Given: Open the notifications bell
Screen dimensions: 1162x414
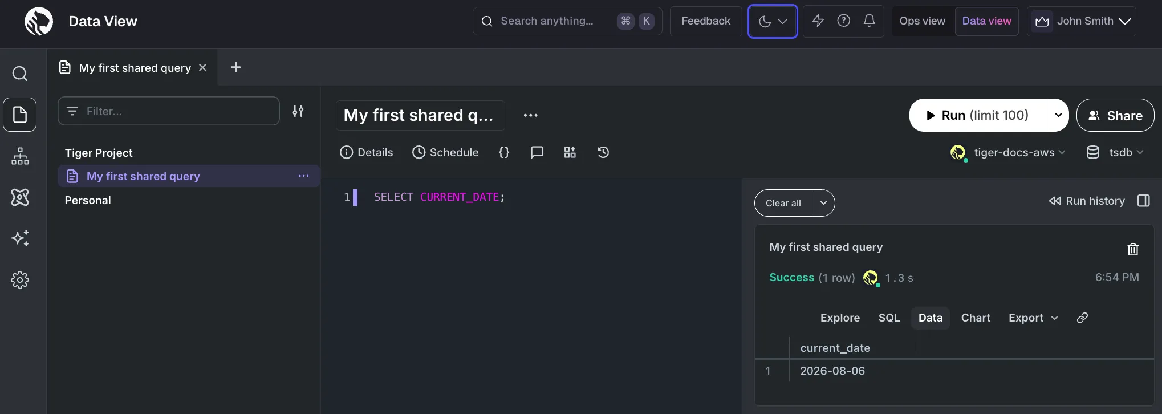Looking at the screenshot, I should (x=869, y=21).
